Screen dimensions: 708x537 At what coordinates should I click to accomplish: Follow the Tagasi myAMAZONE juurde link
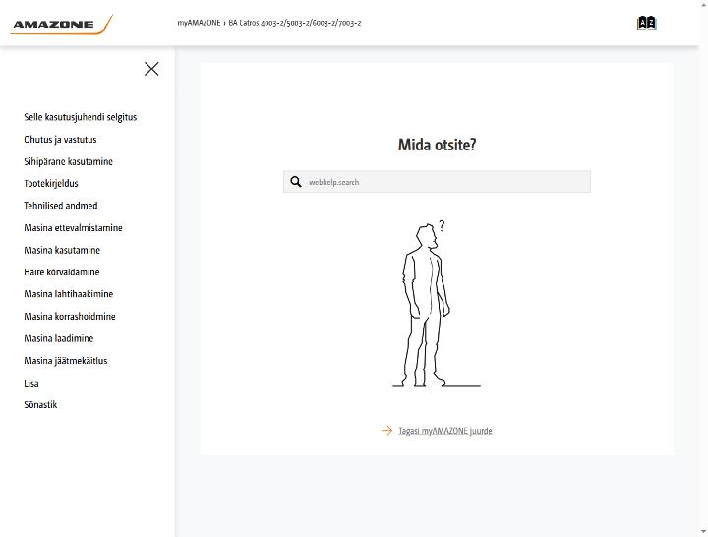coord(445,431)
